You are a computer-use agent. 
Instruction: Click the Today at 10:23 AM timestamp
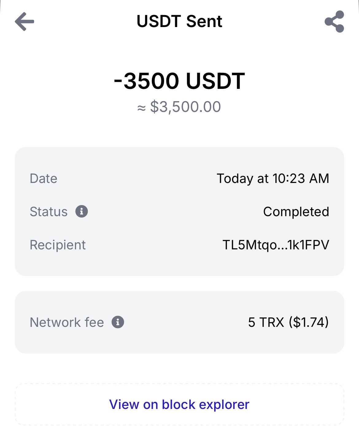pos(272,179)
